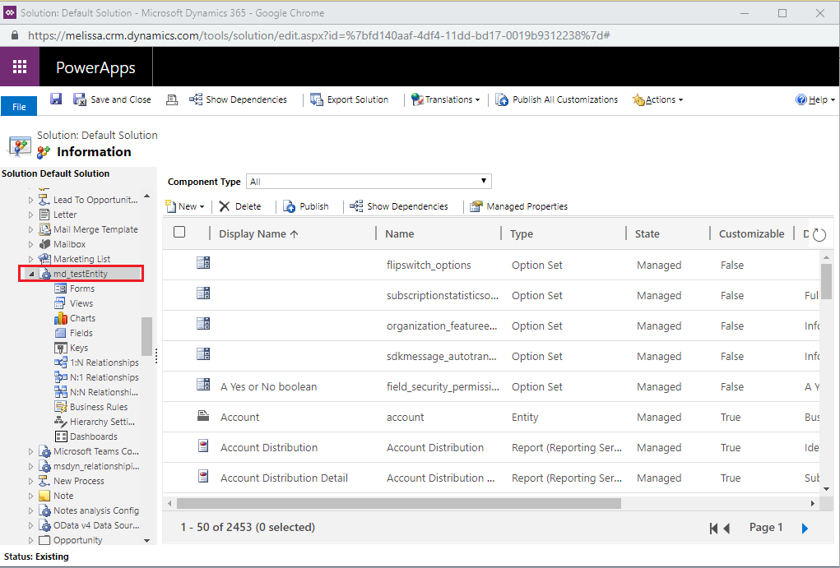Click Managed Properties toolbar icon

(x=476, y=206)
